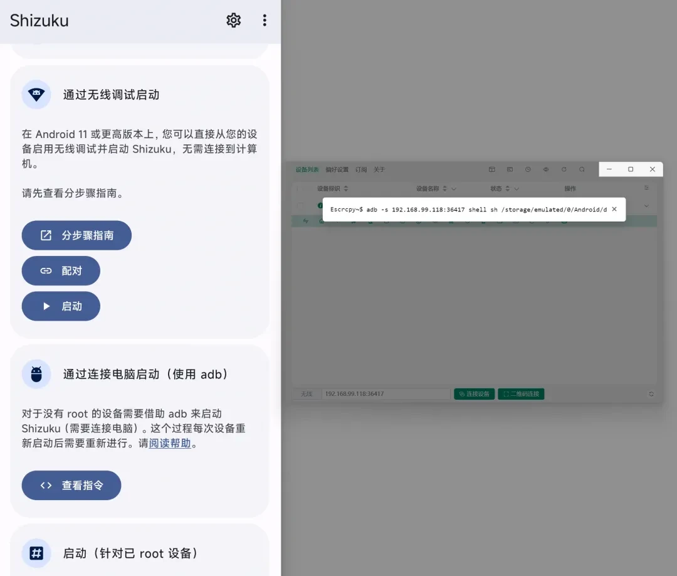
Task: Click Escrcpy refresh toolbar icon
Action: click(564, 169)
